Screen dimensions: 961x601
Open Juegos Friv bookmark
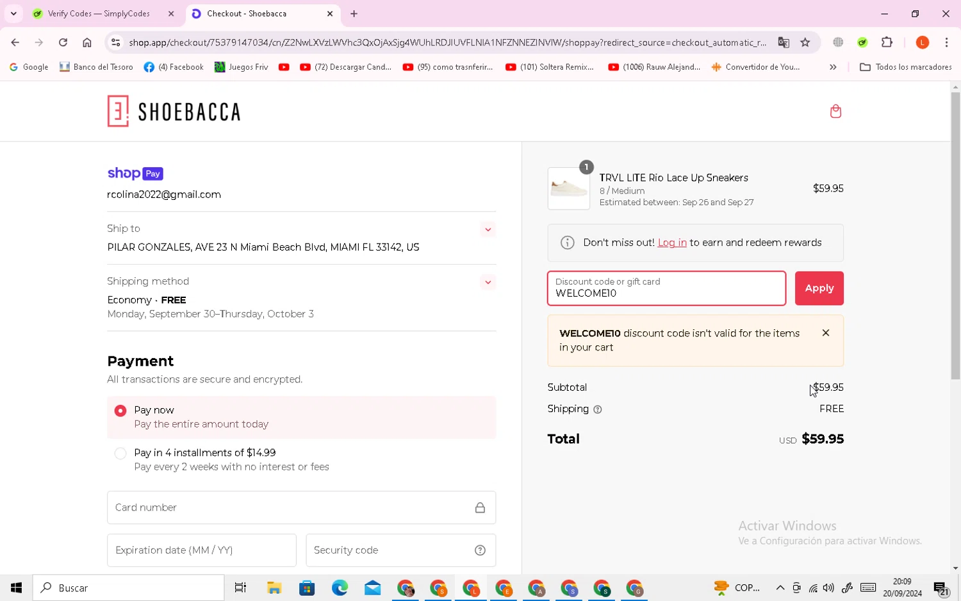click(x=242, y=67)
